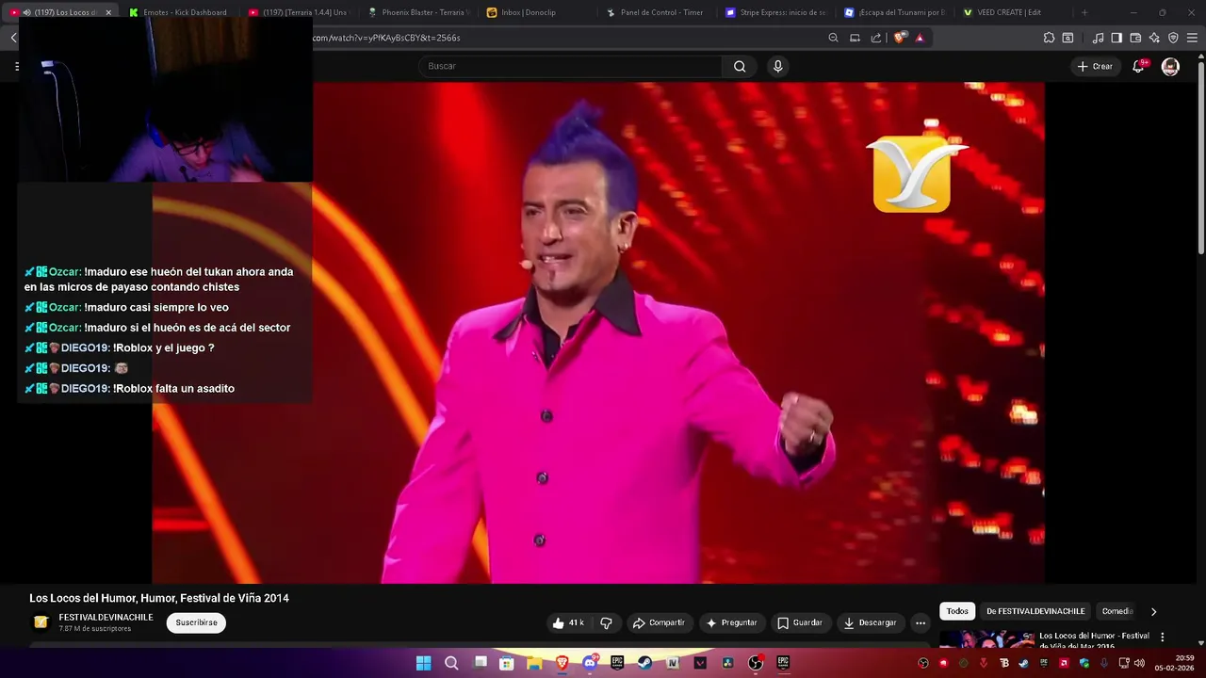Viewport: 1206px width, 678px height.
Task: Open DaVinci Resolve from the taskbar
Action: (728, 663)
